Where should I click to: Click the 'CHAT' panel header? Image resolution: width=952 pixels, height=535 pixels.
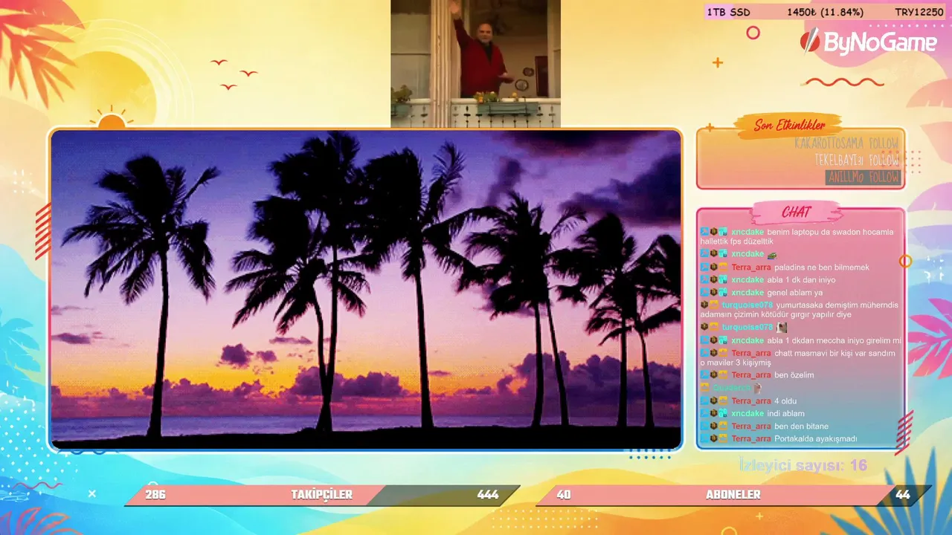pyautogui.click(x=796, y=213)
